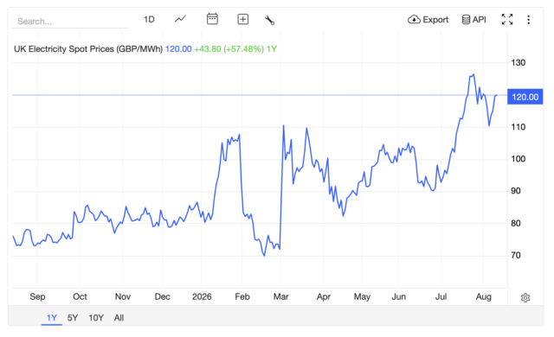Viewport: 554px width, 337px height.
Task: Open the wrench tools icon
Action: coord(269,20)
